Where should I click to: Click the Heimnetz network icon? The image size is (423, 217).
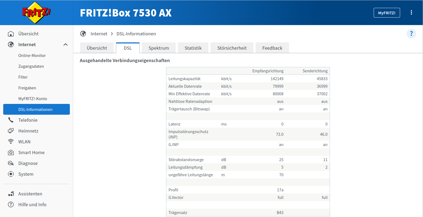[11, 131]
